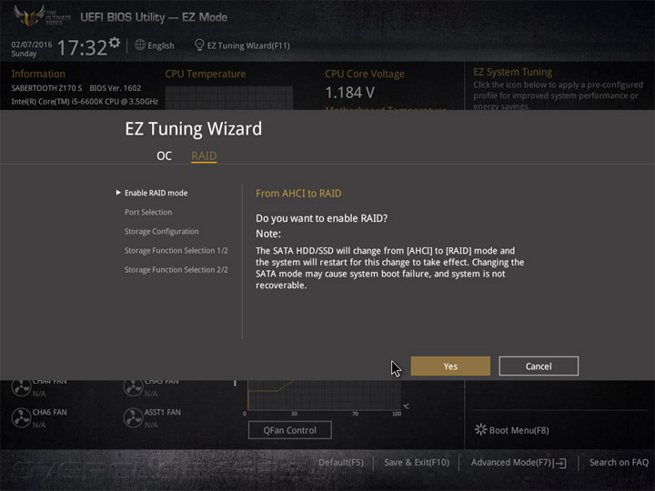Click Save & Exit(F10)

(x=417, y=462)
